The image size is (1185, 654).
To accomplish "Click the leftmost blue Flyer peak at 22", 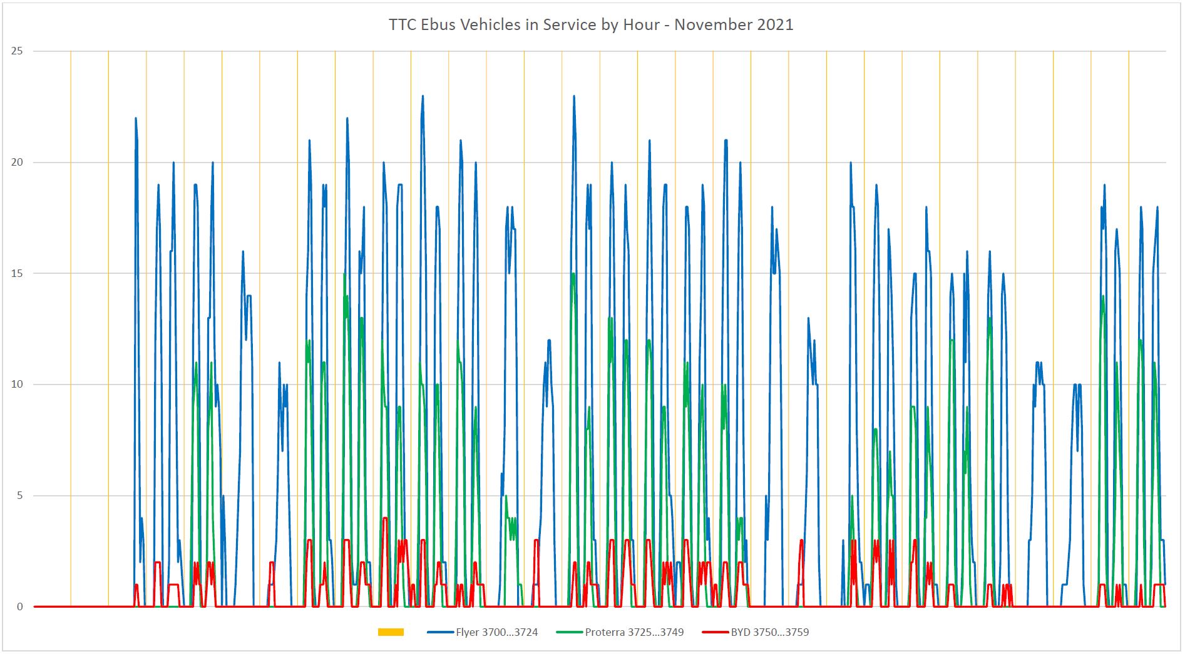I will 136,119.
